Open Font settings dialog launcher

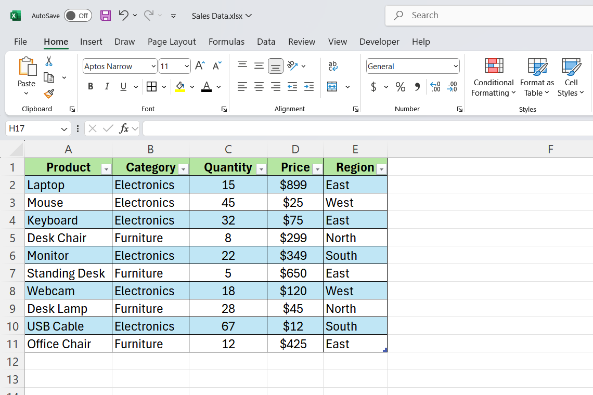[x=224, y=109]
